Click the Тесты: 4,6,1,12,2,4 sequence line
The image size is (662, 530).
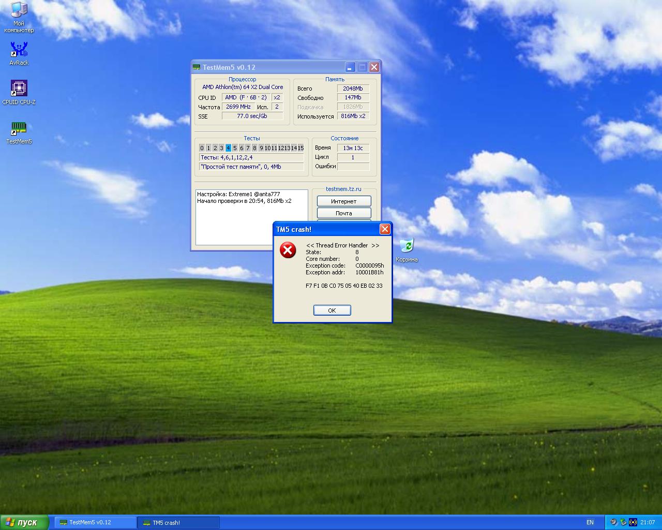[x=251, y=157]
